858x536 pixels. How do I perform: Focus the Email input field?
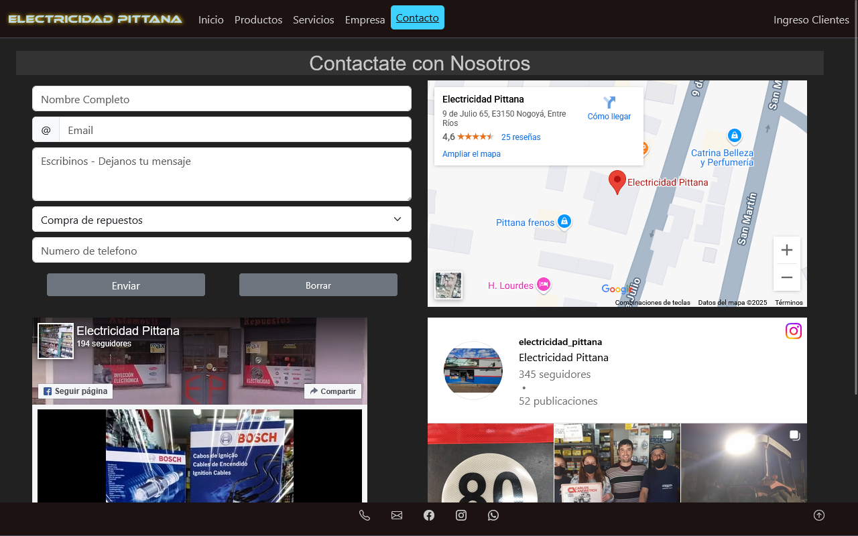(x=235, y=130)
